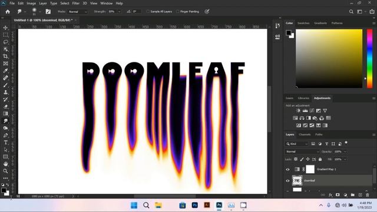This screenshot has width=377, height=212.
Task: Open Windows Start menu
Action: point(134,206)
